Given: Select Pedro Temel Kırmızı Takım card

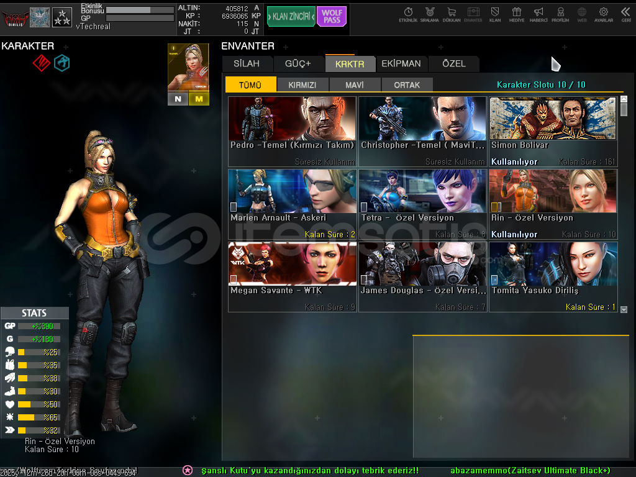Looking at the screenshot, I should pos(293,132).
